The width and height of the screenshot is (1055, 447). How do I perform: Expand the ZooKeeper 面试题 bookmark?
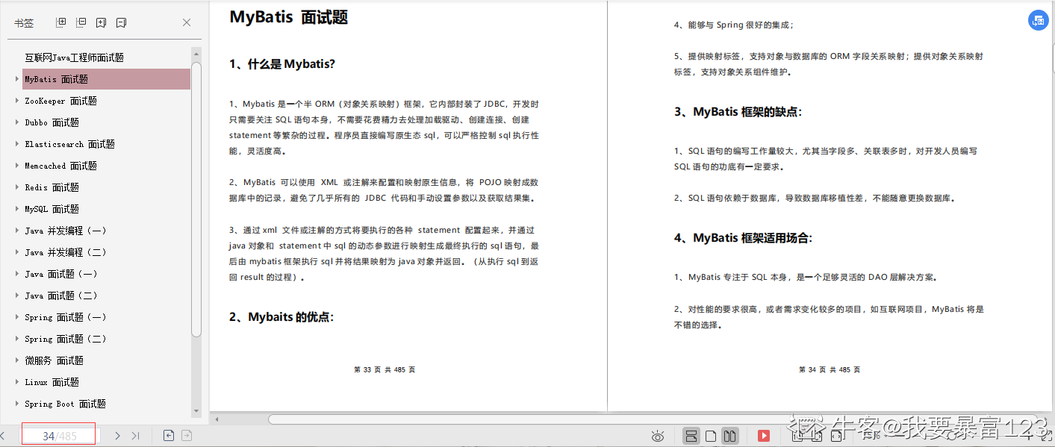pyautogui.click(x=17, y=101)
